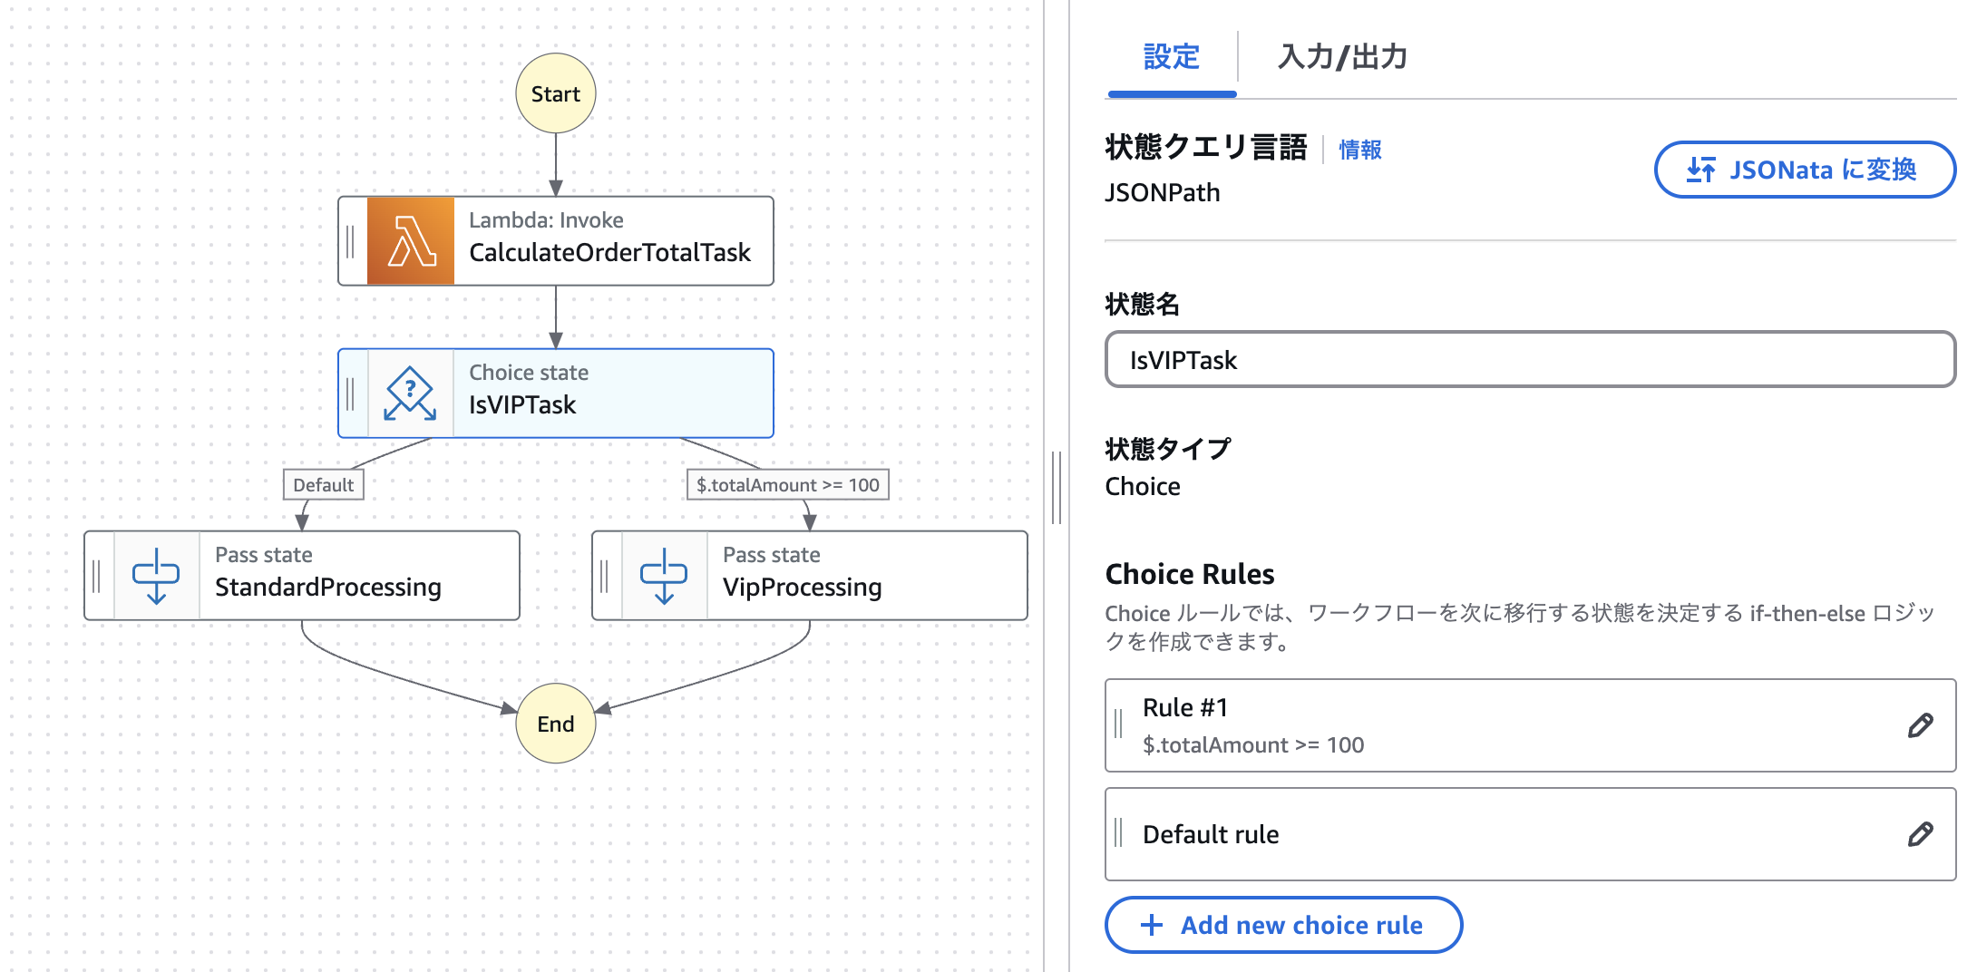Click the plus icon in Add new choice rule
The image size is (1977, 972).
pos(1152,925)
